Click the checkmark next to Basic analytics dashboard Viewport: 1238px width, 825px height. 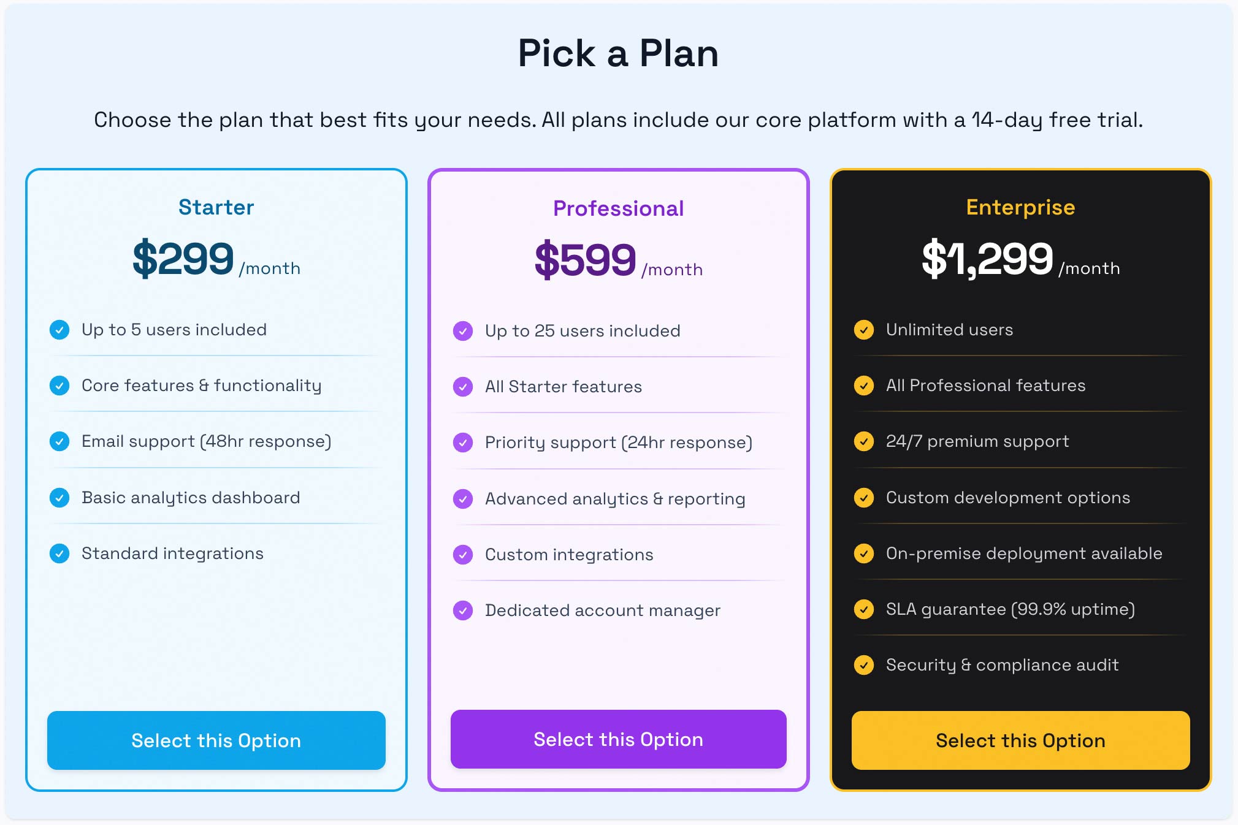[59, 497]
